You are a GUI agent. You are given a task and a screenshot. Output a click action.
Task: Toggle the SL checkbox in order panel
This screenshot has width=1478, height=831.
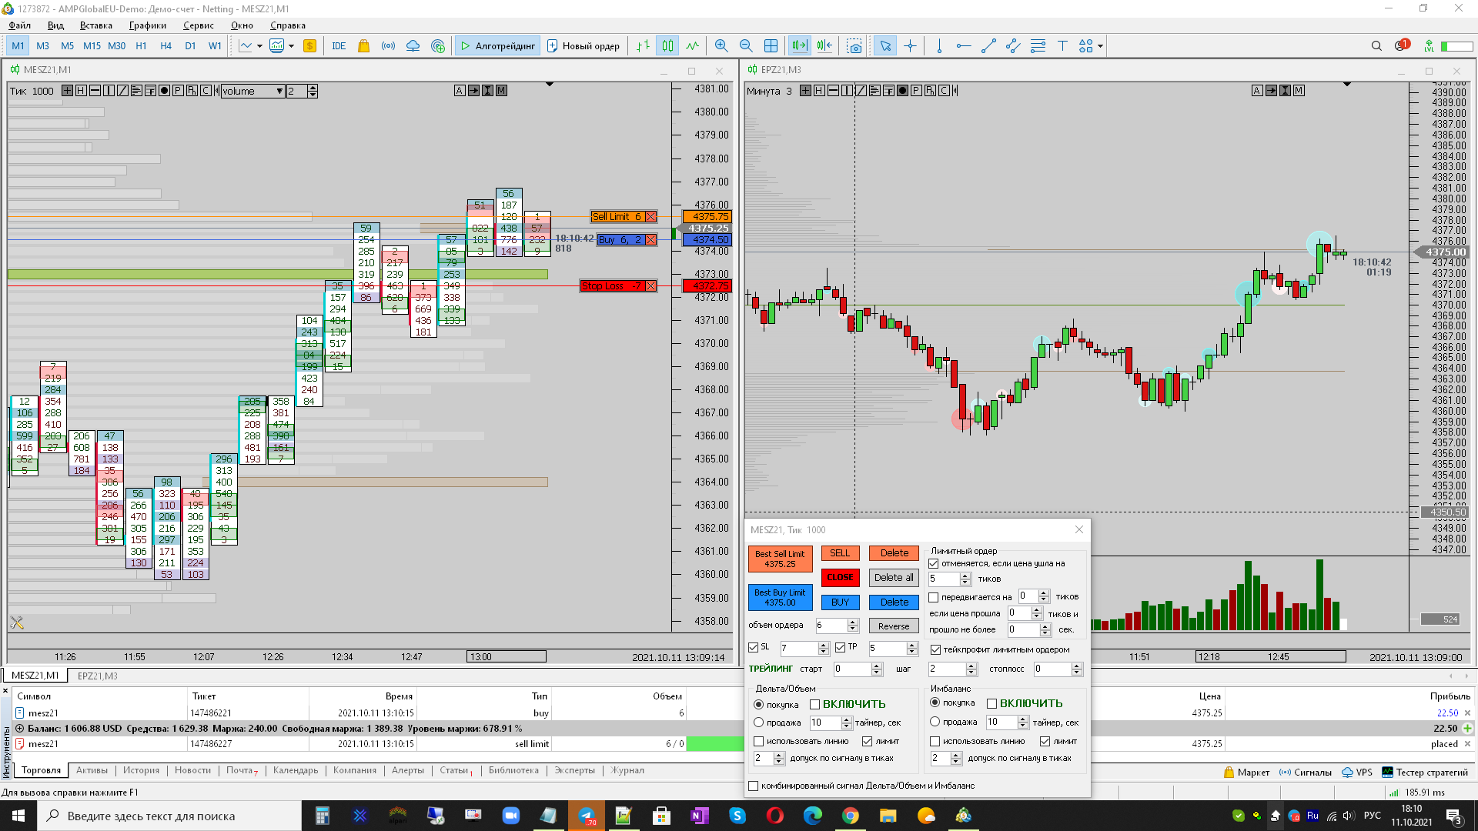(754, 648)
